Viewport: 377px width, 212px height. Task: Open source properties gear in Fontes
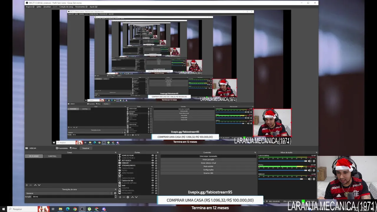(128, 197)
